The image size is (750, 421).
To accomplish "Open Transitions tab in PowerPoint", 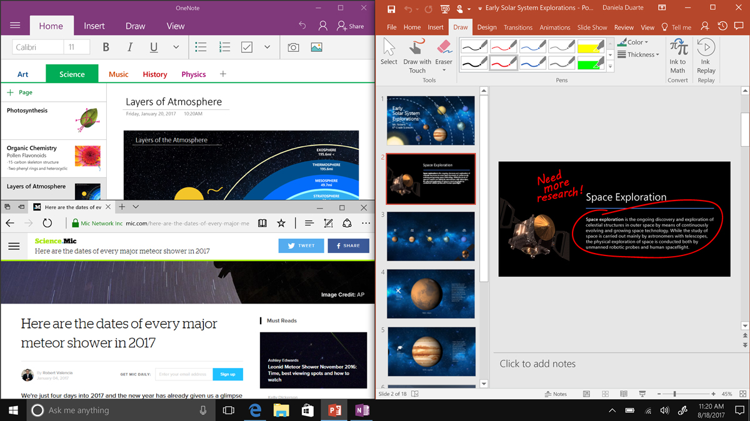I will coord(518,27).
